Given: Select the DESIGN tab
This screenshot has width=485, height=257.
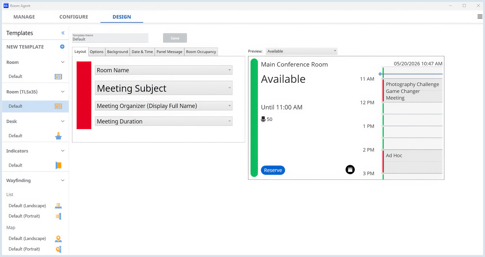Looking at the screenshot, I should coord(122,17).
